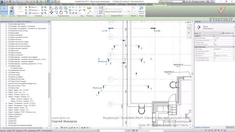Expand the M_Марка стены tree node
235x132 pixels.
[x=6, y=88]
